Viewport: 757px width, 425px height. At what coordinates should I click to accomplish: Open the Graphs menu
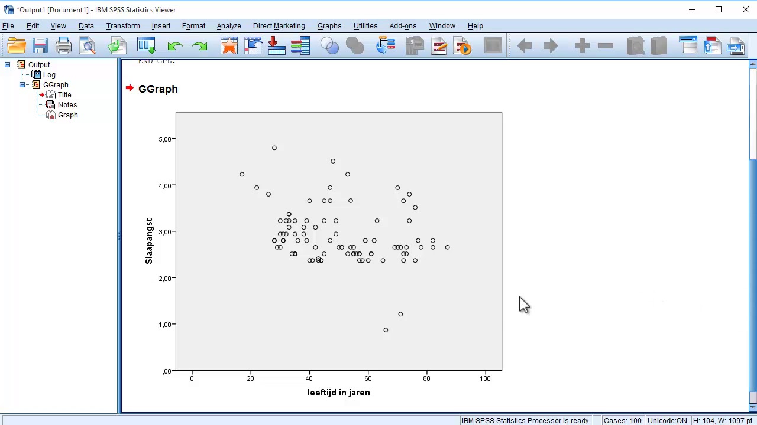pyautogui.click(x=329, y=26)
